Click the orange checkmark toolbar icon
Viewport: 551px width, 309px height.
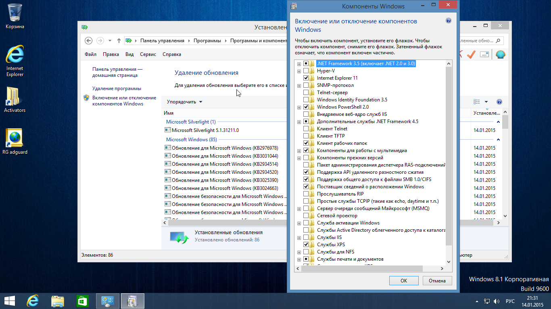point(471,55)
